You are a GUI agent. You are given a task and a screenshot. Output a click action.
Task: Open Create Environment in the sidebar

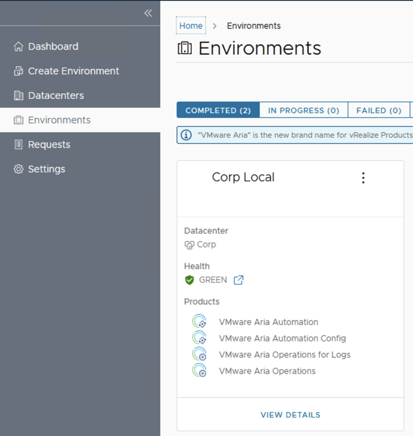[x=80, y=71]
